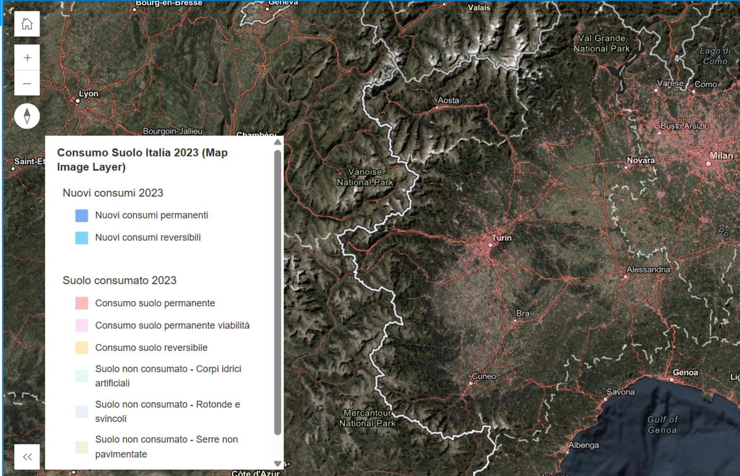This screenshot has width=740, height=476.
Task: Select the Suolo consumato 2023 heading
Action: click(120, 281)
